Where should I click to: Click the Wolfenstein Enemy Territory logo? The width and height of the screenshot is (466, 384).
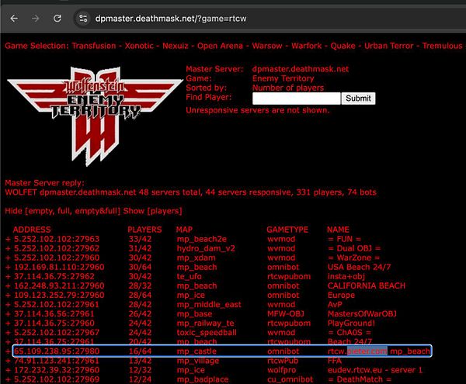click(x=95, y=116)
